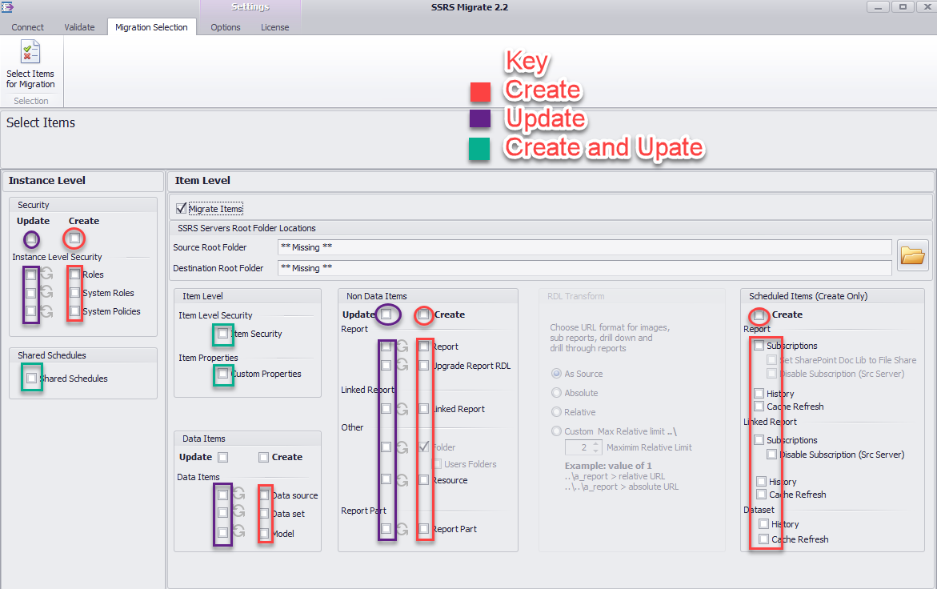Check the Non Data Items Create master checkbox
Screen dimensions: 937x589
[x=423, y=314]
